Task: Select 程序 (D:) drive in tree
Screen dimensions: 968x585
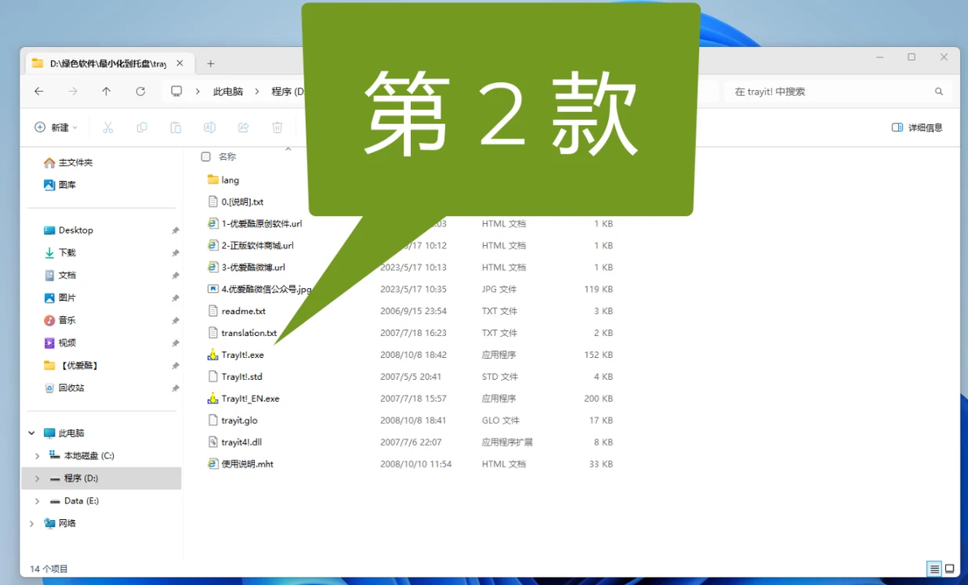Action: 81,478
